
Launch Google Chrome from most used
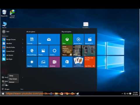click(11, 39)
